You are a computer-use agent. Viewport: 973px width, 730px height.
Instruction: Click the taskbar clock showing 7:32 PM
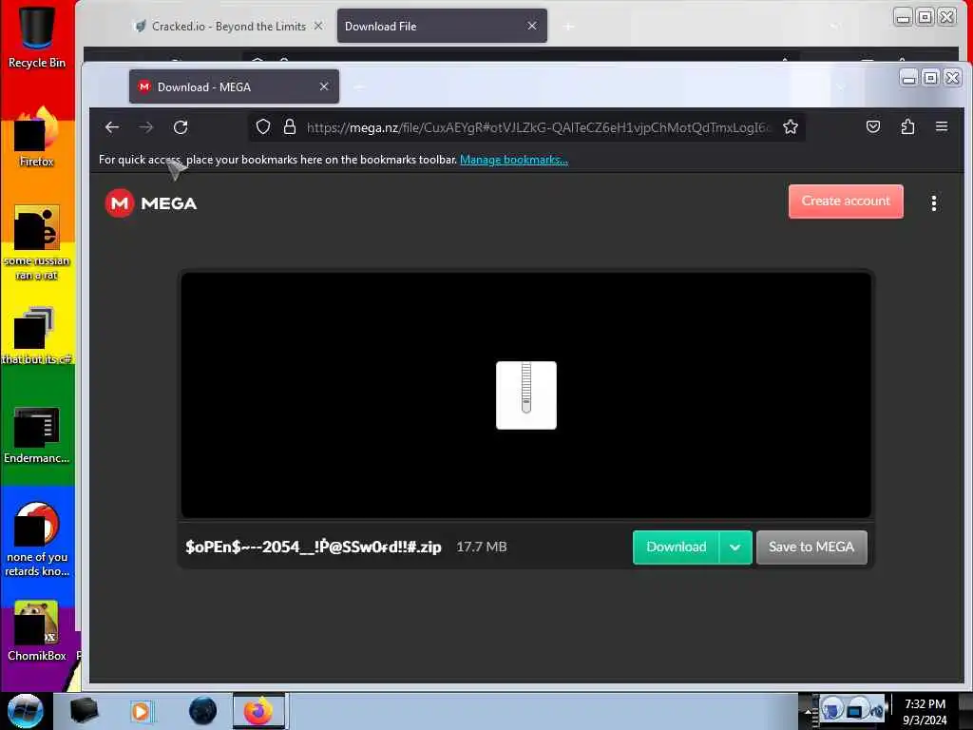point(925,711)
